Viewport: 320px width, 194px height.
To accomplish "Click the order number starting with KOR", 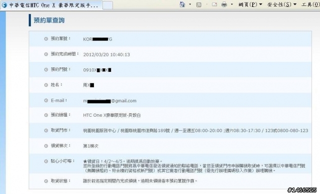I will [97, 39].
